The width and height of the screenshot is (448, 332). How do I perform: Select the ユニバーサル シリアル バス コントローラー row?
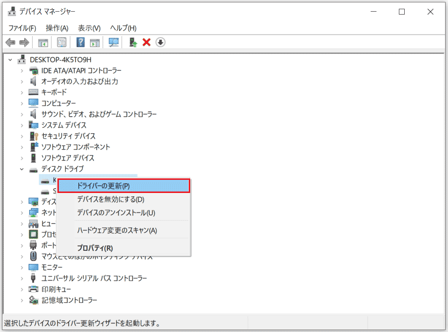pos(94,278)
